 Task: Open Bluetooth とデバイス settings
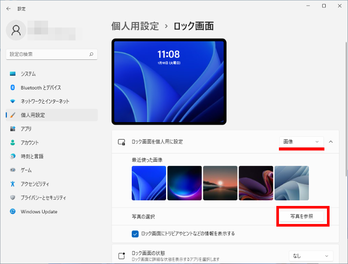[41, 88]
